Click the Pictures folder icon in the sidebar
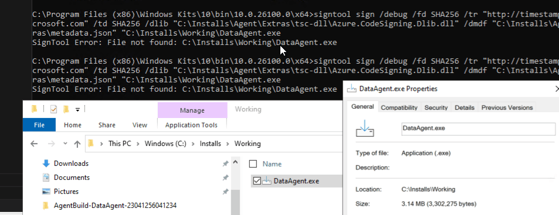The width and height of the screenshot is (559, 215). pos(46,192)
